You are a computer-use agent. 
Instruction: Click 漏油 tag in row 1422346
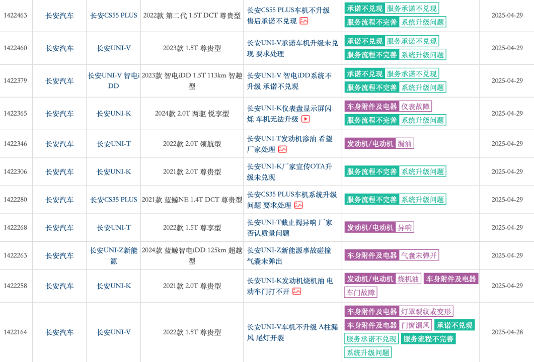405,144
